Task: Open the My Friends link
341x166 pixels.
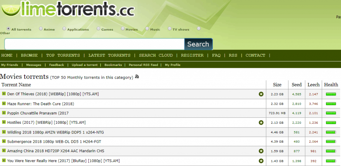Action: [x=10, y=65]
